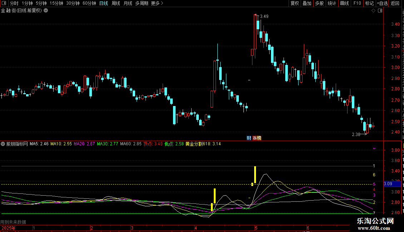Click the 2025年 timeline label
This screenshot has height=232, width=404.
tap(9, 228)
